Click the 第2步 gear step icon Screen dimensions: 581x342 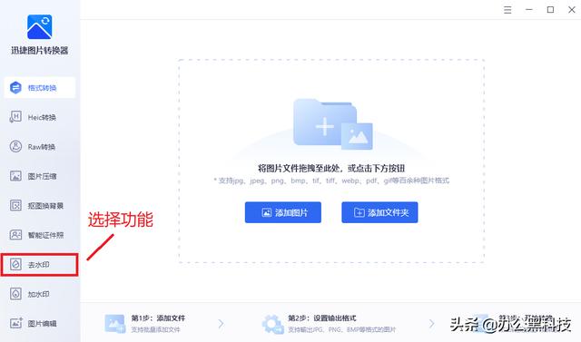(272, 324)
